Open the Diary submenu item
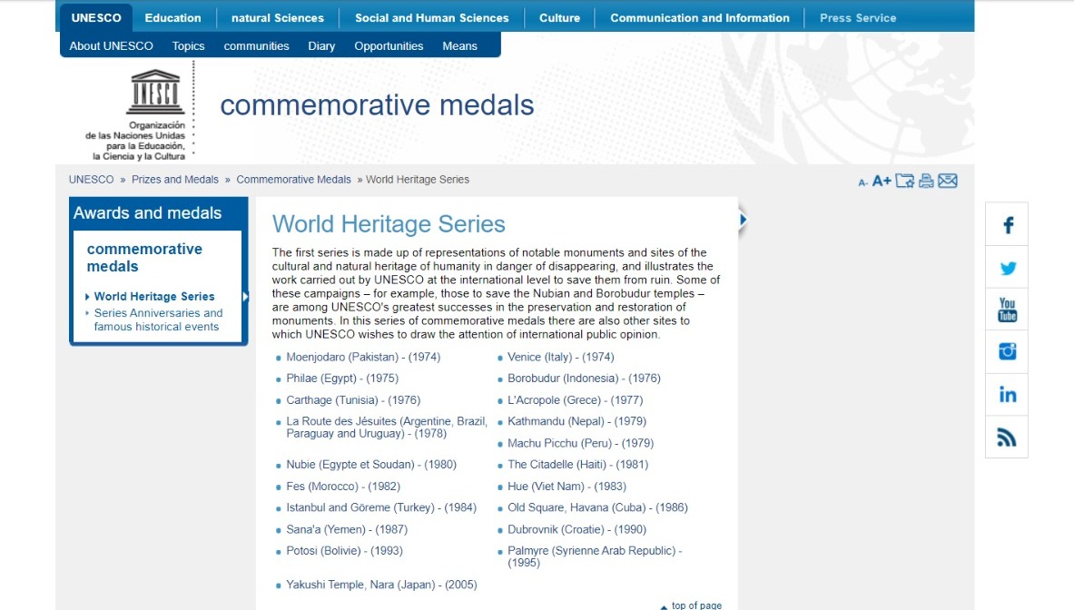The image size is (1074, 610). pos(321,46)
